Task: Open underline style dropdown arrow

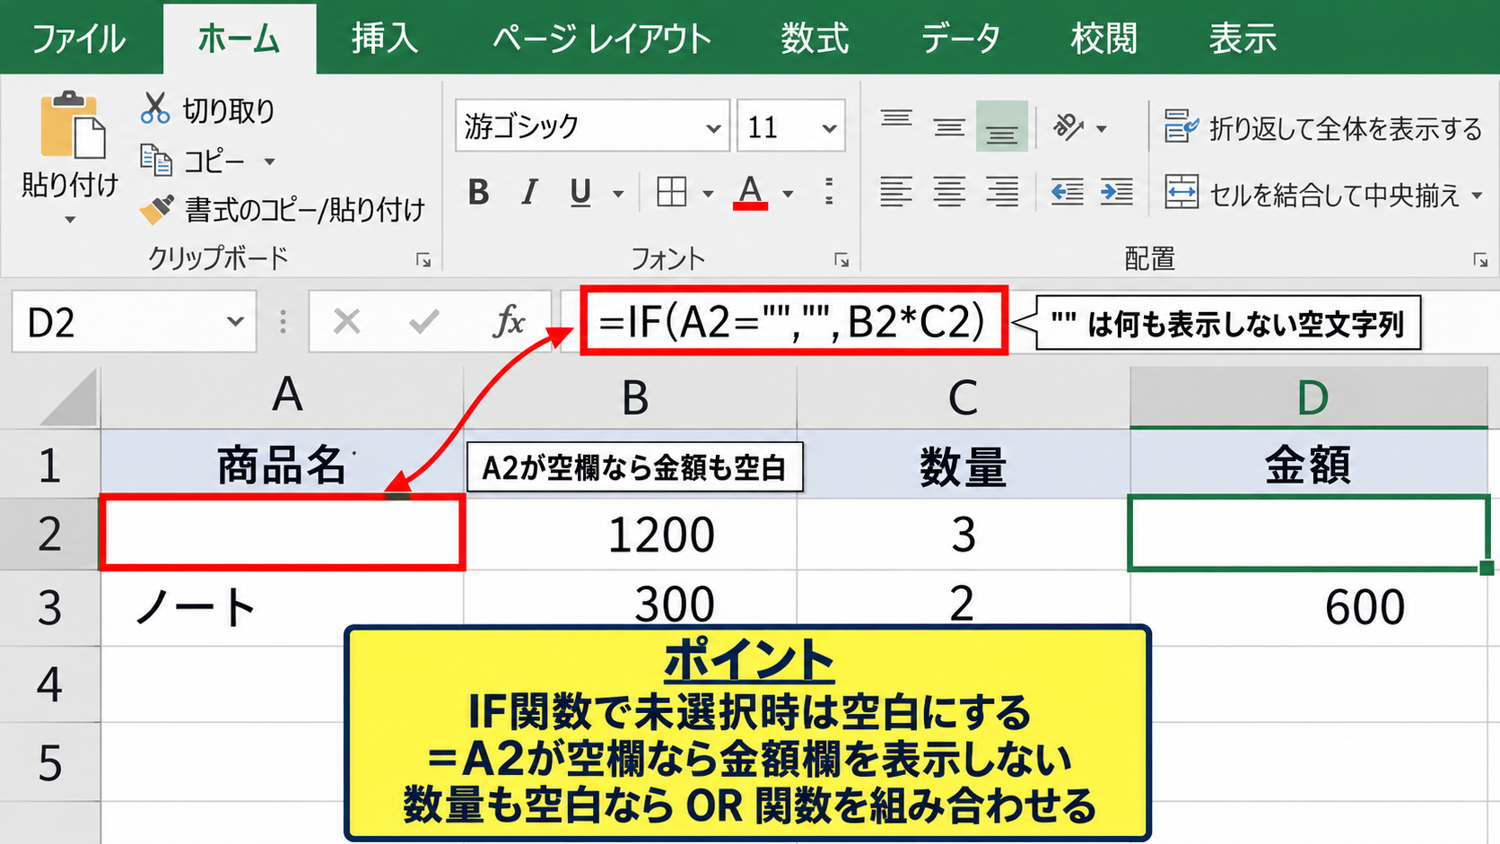Action: pos(618,194)
